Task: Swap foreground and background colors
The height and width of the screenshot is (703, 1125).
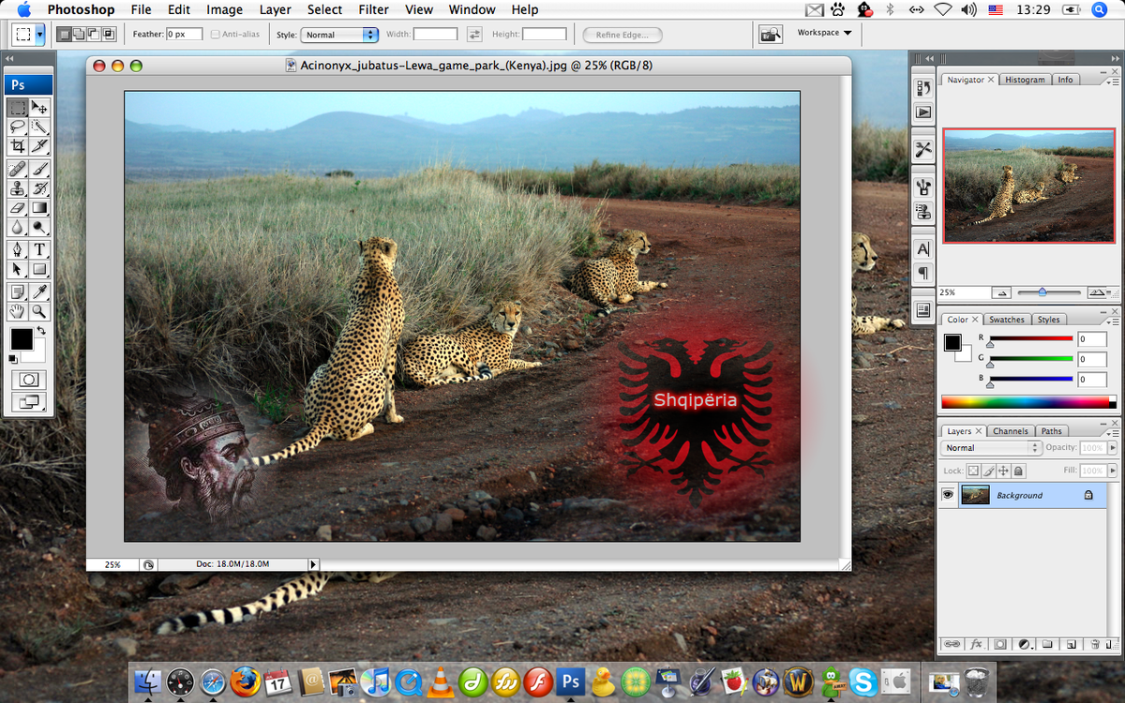Action: pos(41,331)
